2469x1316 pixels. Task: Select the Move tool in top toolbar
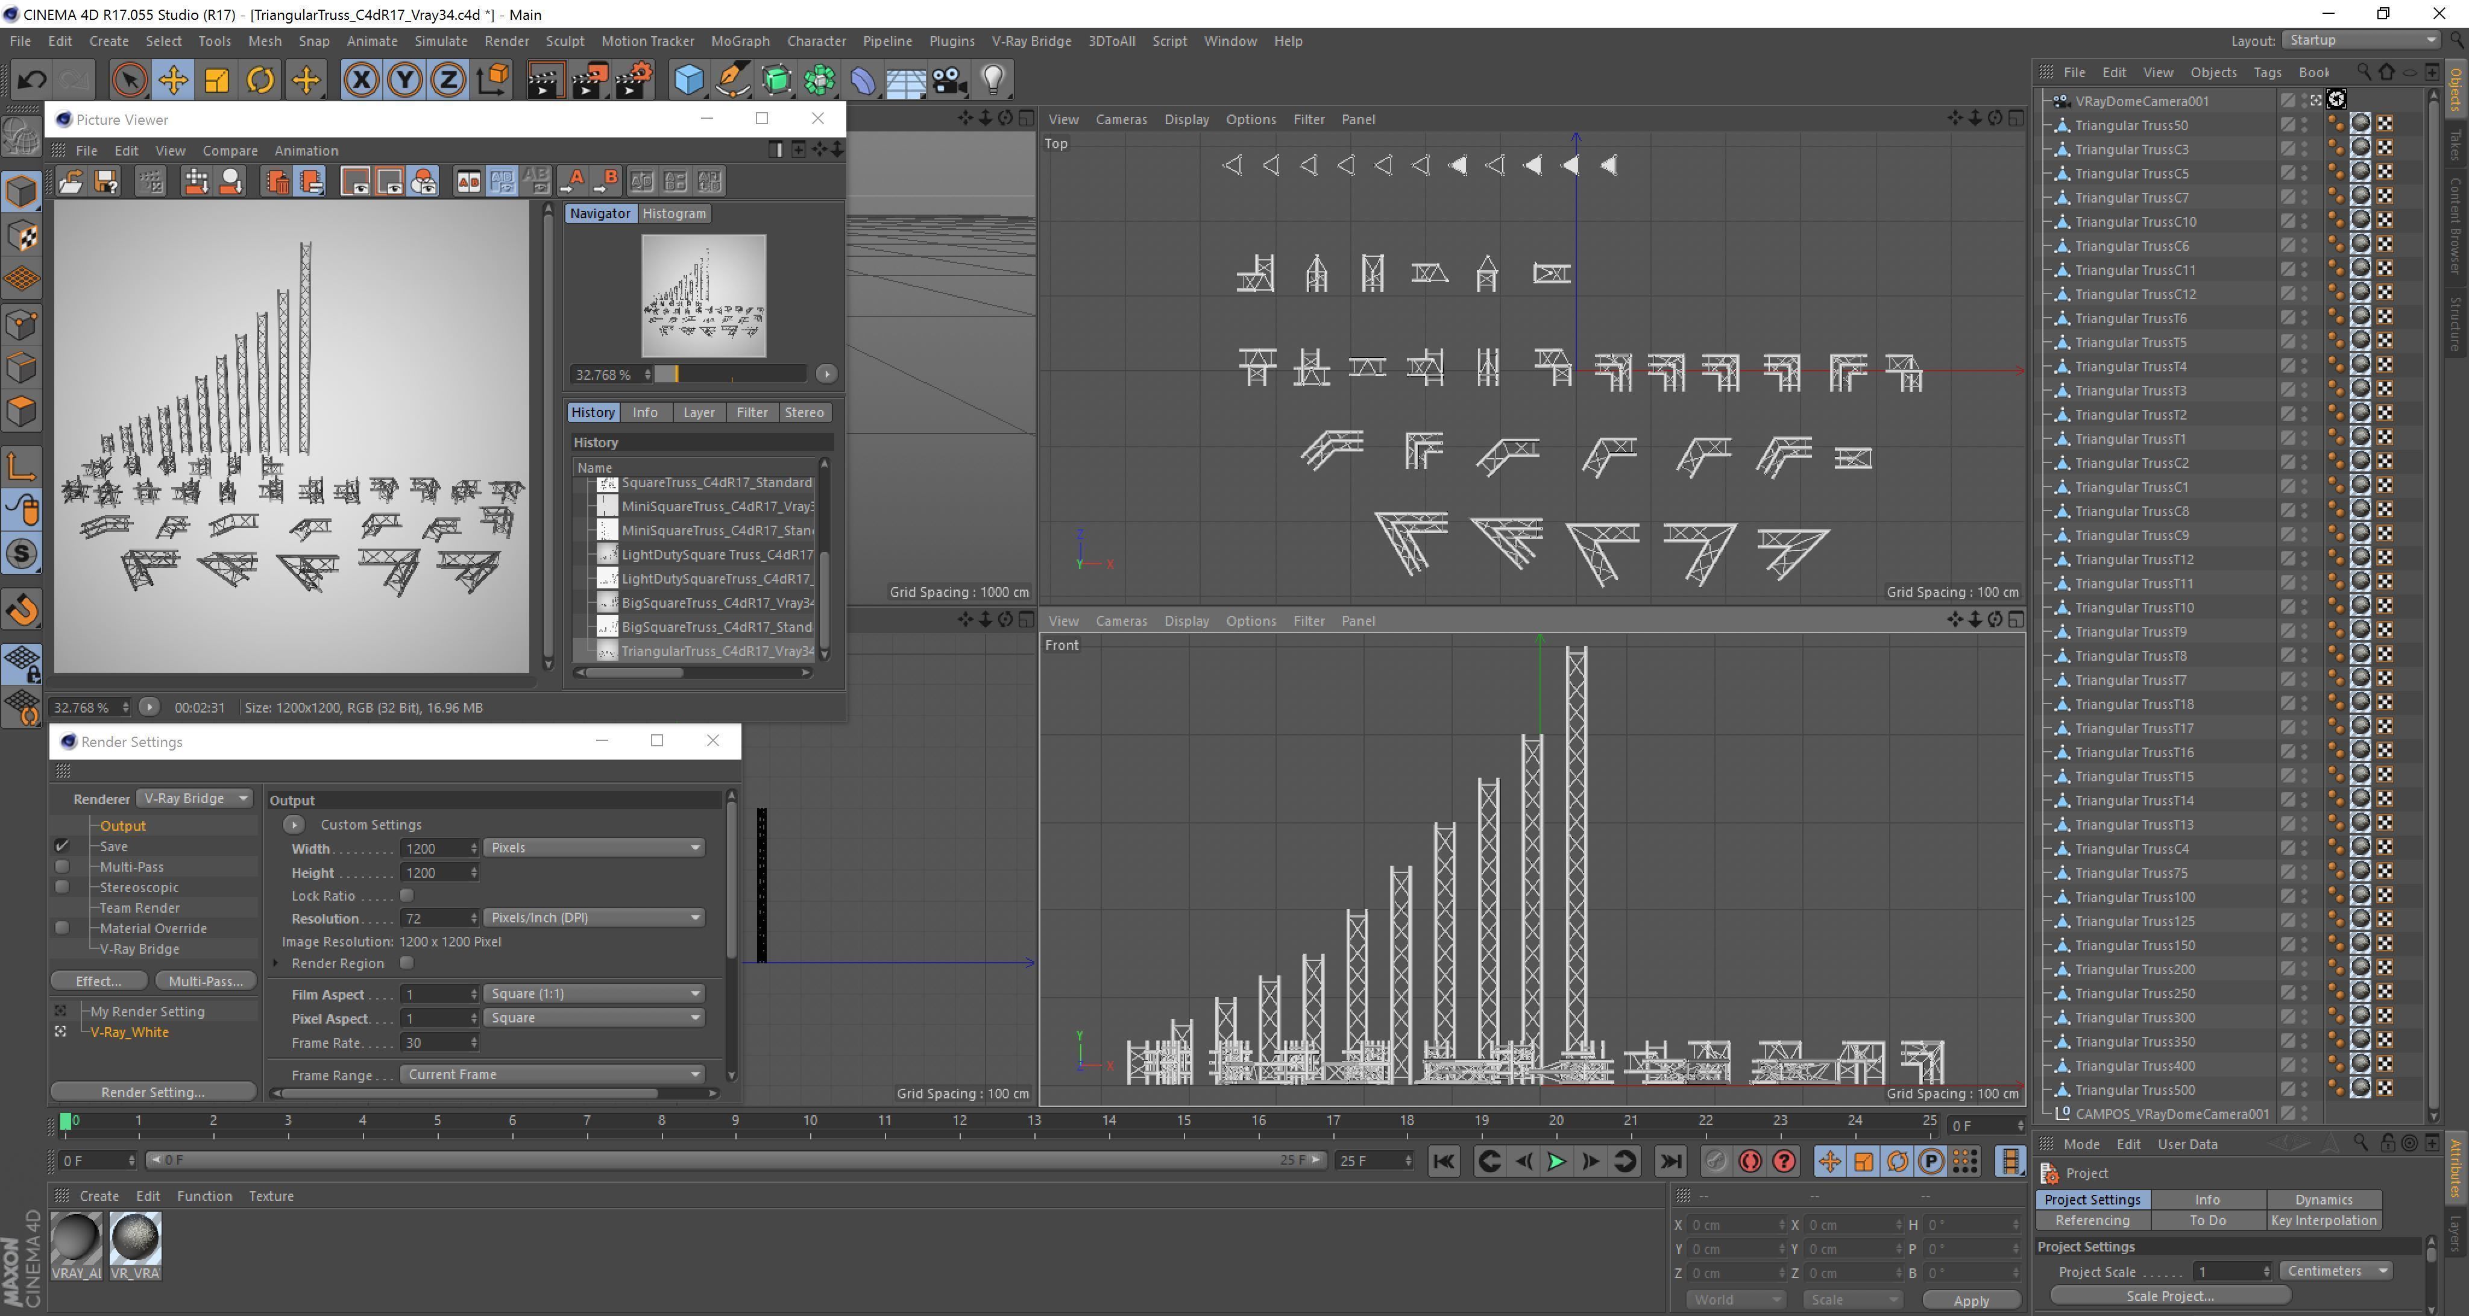(174, 80)
